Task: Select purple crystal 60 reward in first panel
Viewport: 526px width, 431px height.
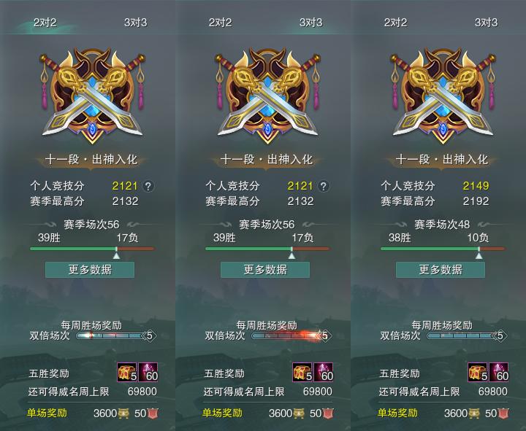Action: 148,372
